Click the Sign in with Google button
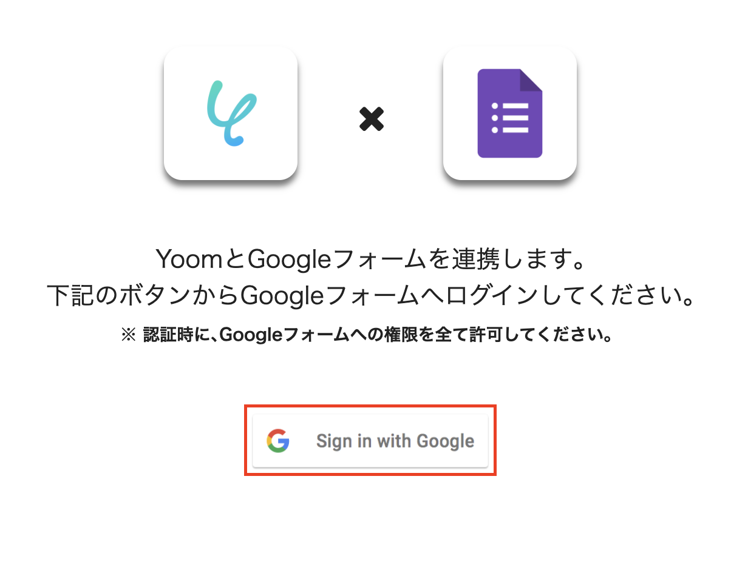 coord(370,441)
